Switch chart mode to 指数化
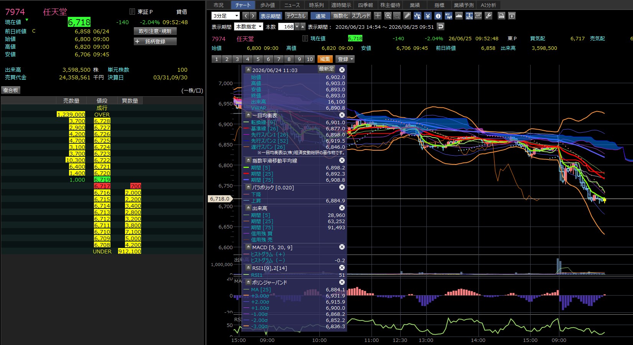Image resolution: width=633 pixels, height=345 pixels. coord(340,16)
